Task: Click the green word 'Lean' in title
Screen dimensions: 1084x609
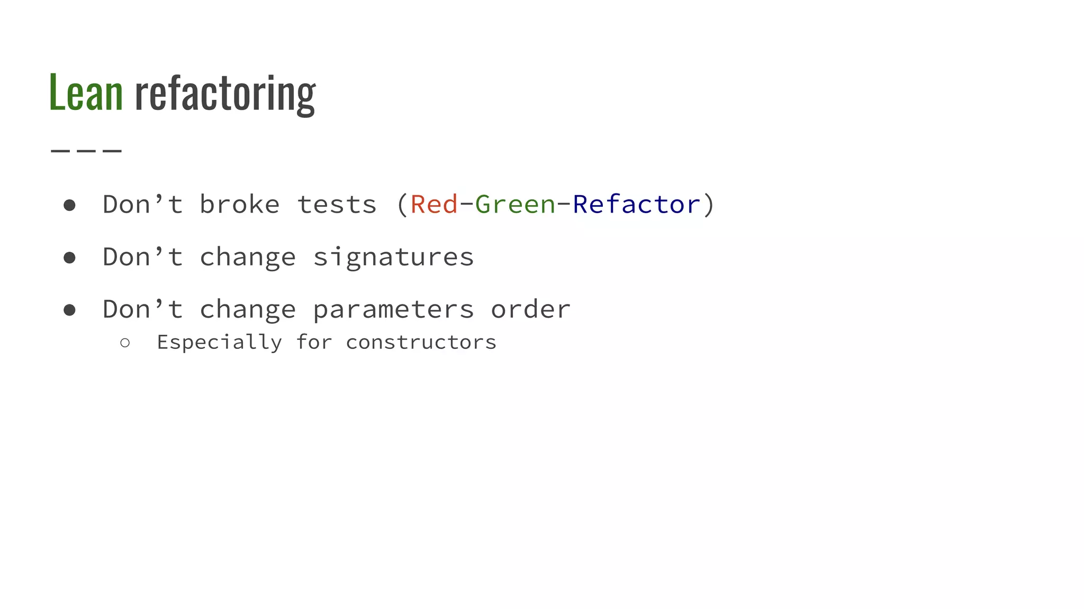Action: coord(86,93)
